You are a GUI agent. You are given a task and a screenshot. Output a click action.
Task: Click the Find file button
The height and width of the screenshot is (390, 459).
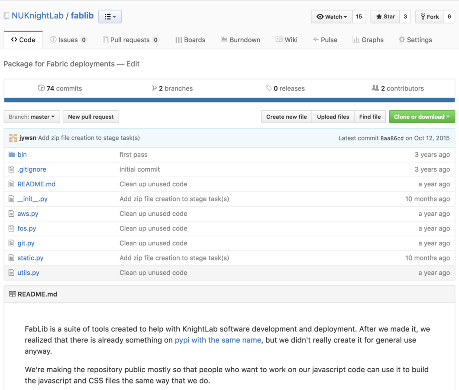[370, 117]
